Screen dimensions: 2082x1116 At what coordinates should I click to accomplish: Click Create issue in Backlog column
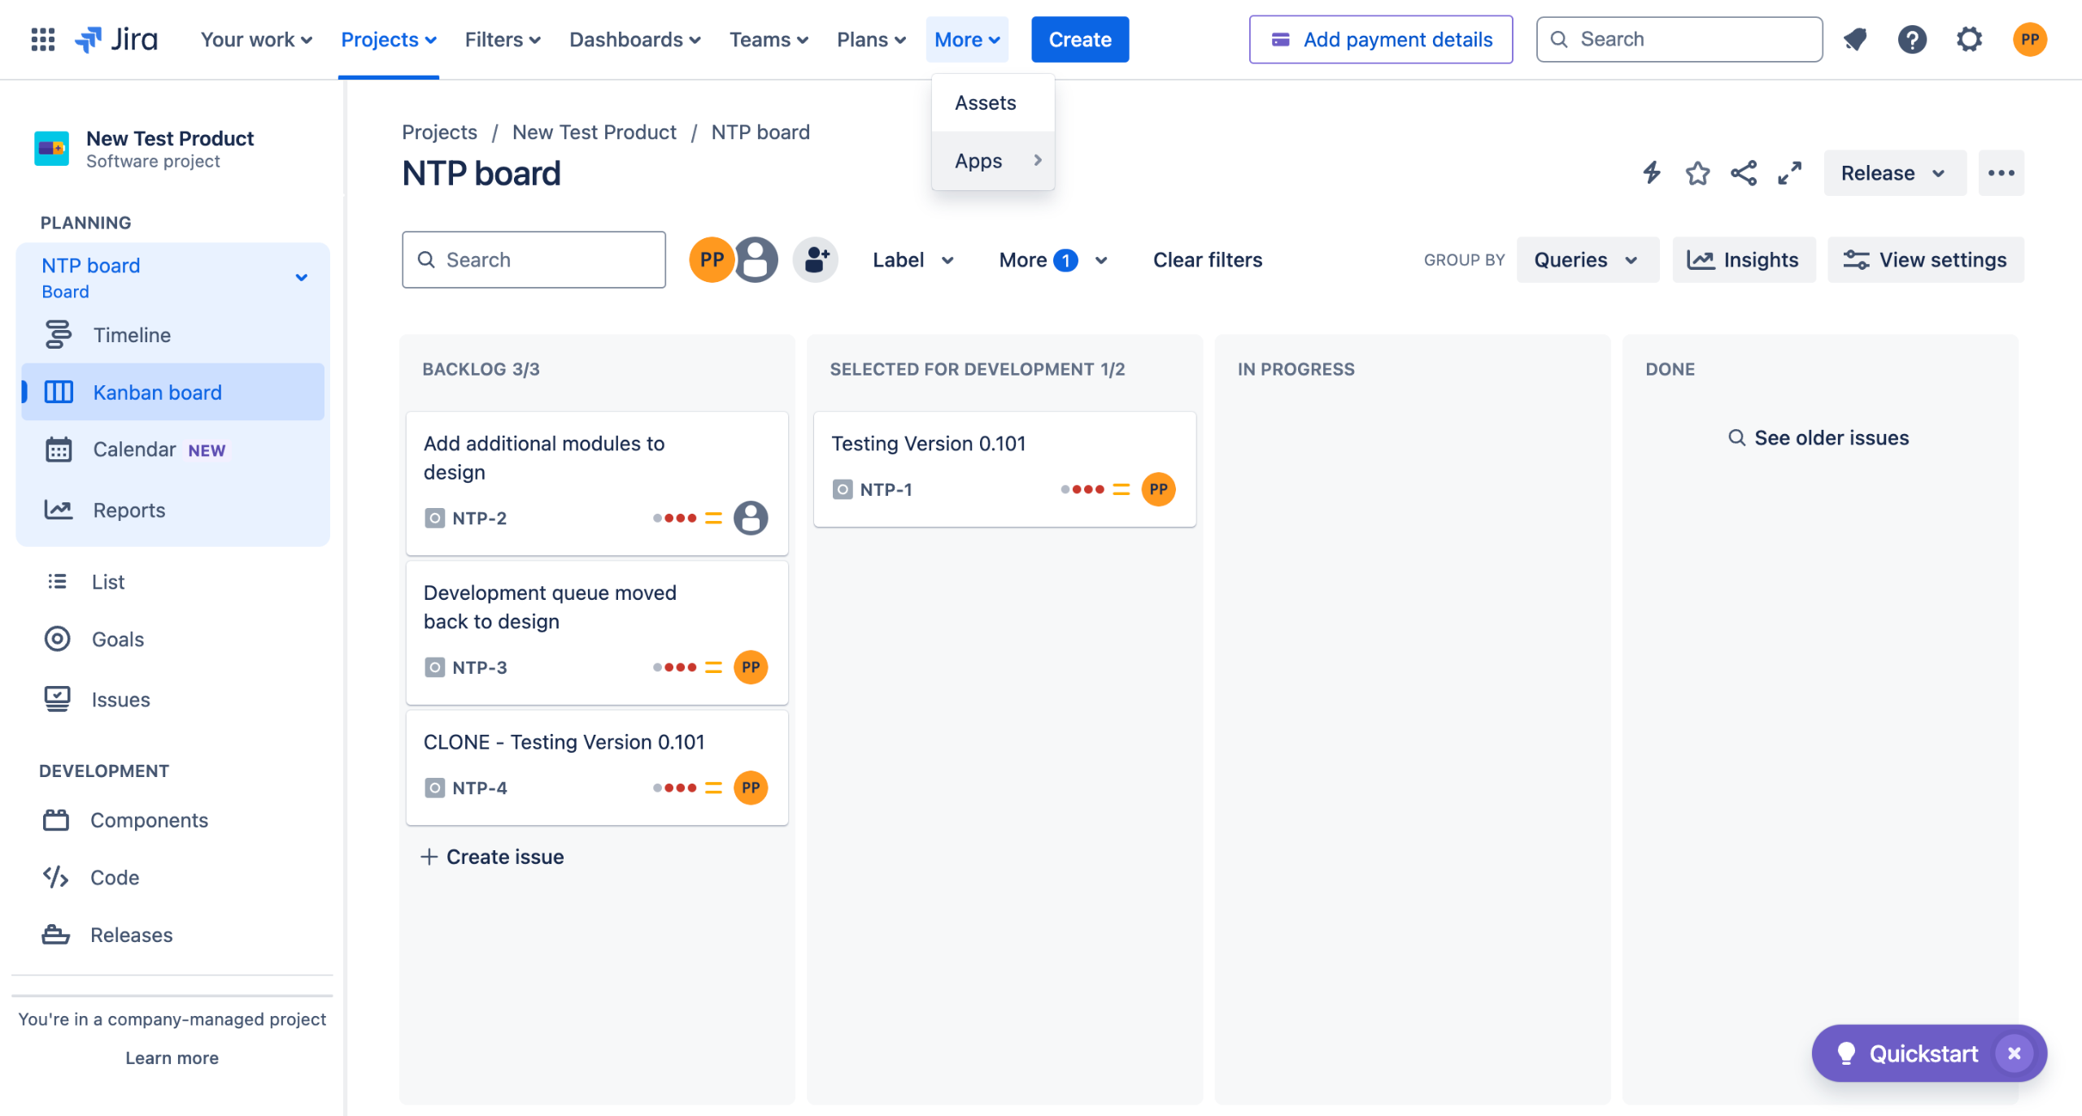[x=493, y=857]
